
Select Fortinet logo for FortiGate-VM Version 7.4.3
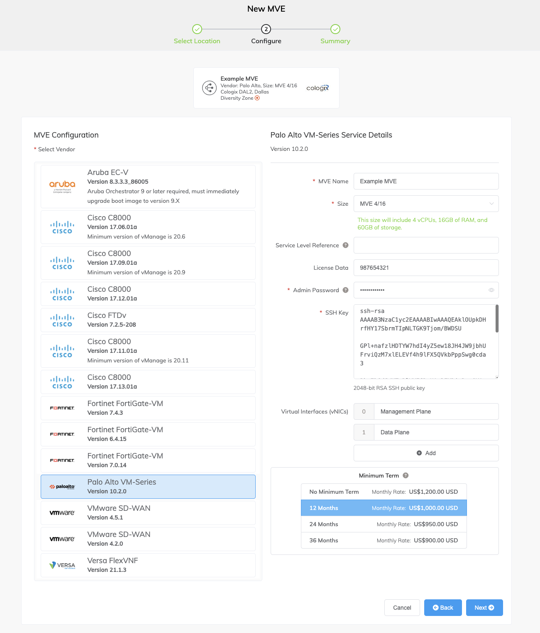[62, 408]
